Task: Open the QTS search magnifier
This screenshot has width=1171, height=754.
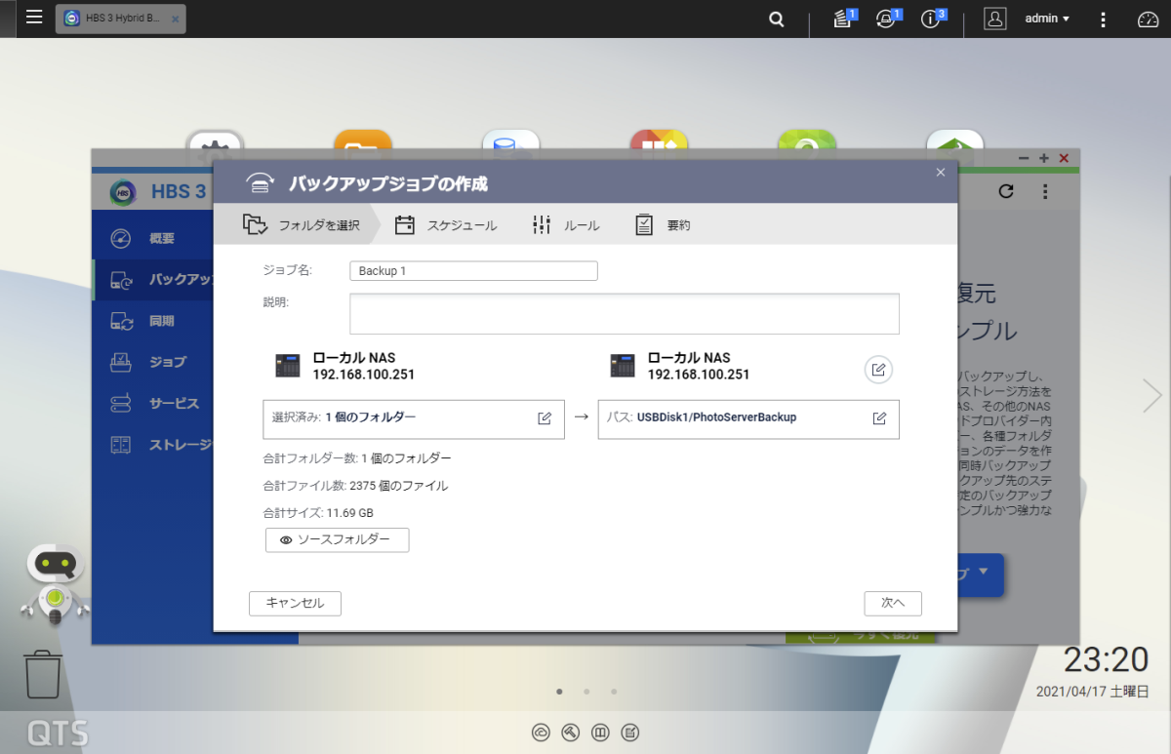Action: click(x=777, y=19)
